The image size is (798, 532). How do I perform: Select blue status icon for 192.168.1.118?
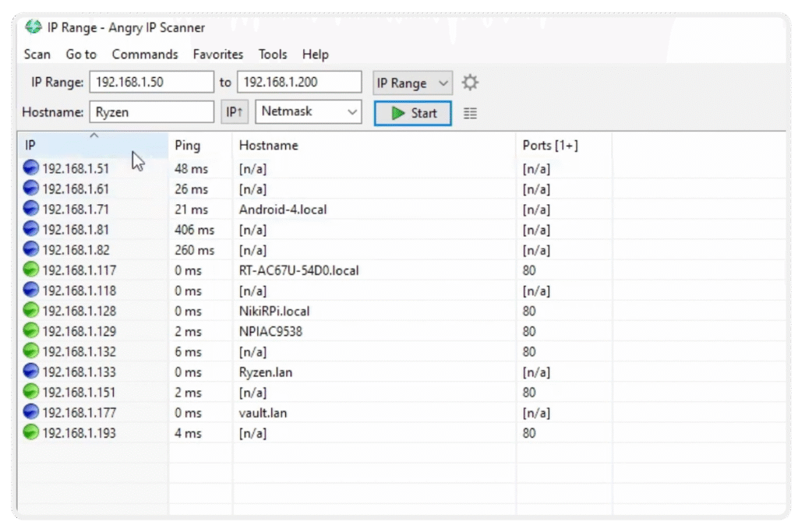click(31, 290)
